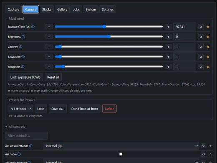Delete the selected preset
Image resolution: width=217 pixels, height=163 pixels.
tap(109, 109)
